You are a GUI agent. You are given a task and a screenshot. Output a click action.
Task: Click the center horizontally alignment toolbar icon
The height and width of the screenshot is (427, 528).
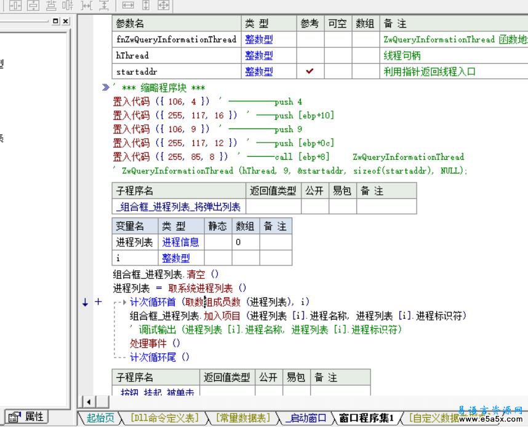pos(15,6)
